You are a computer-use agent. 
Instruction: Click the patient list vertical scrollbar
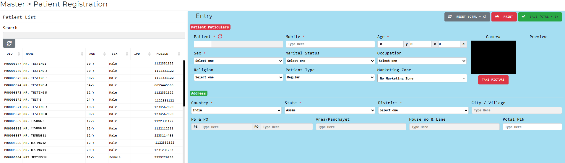click(184, 83)
